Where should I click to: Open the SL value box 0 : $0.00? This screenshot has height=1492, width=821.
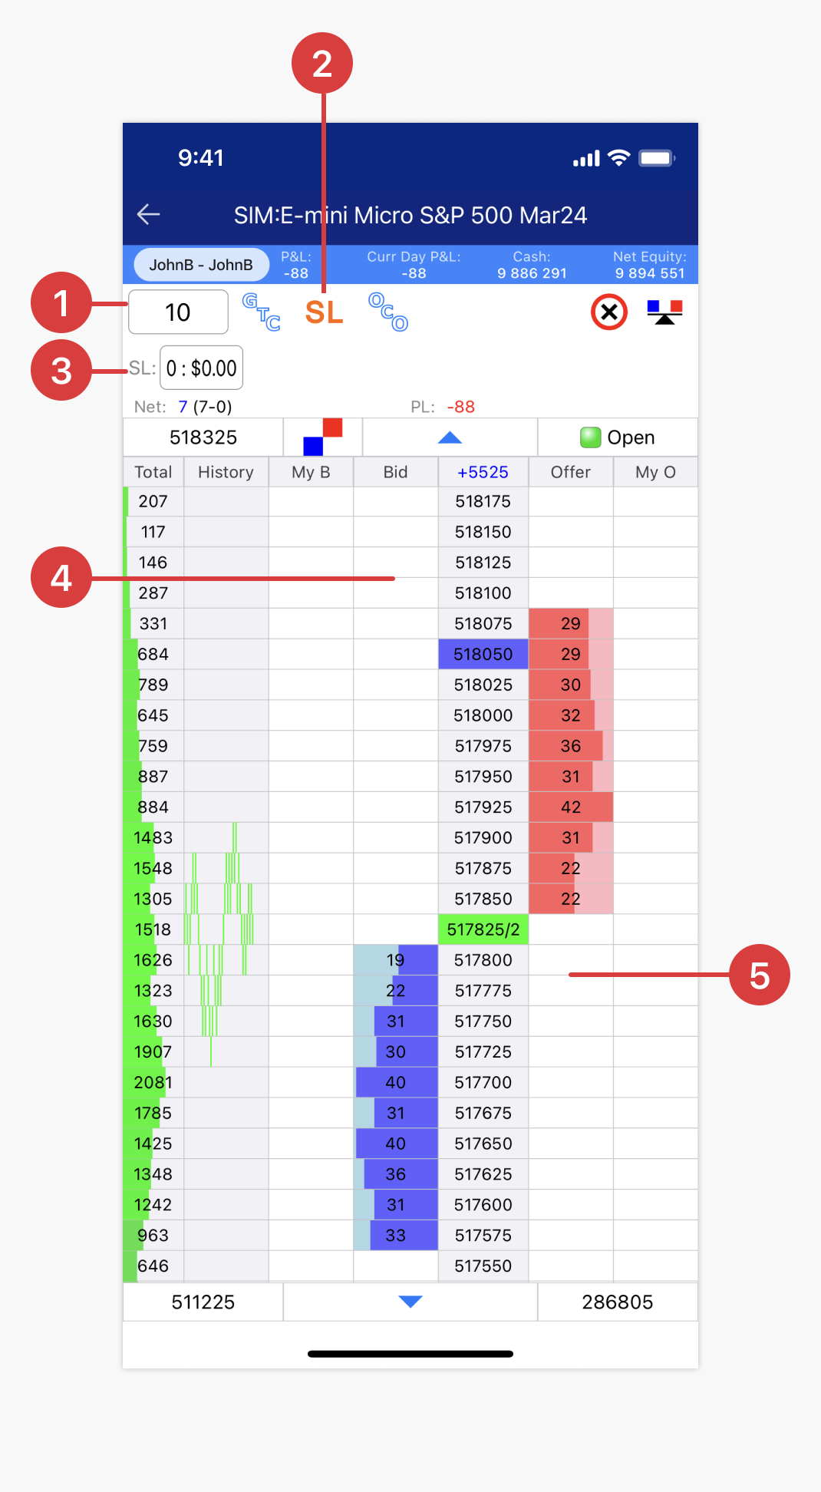point(201,368)
